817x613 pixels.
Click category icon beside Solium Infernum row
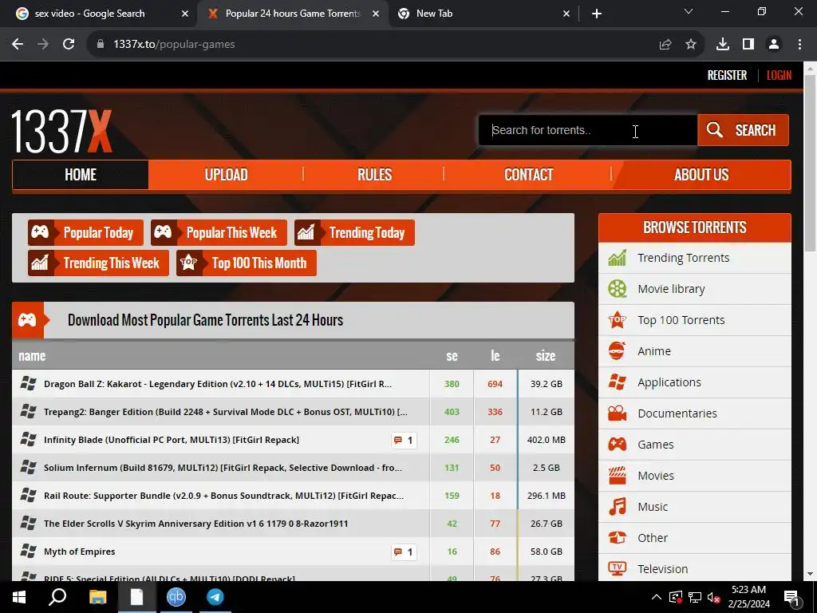[28, 467]
